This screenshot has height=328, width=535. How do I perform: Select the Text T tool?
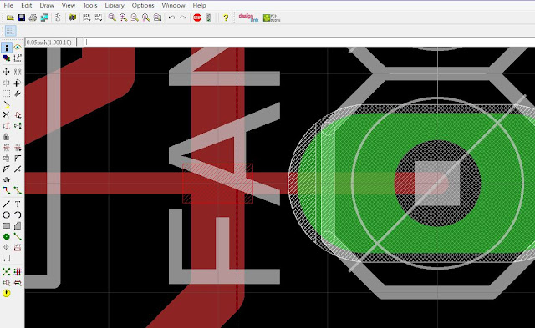tap(18, 204)
